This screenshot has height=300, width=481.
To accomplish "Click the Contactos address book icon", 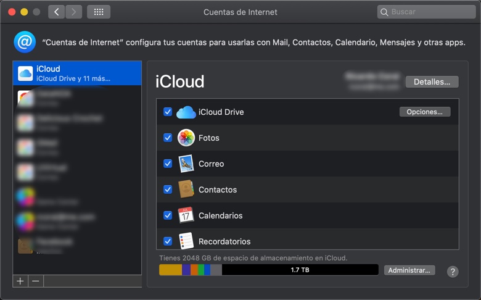I will pos(186,189).
